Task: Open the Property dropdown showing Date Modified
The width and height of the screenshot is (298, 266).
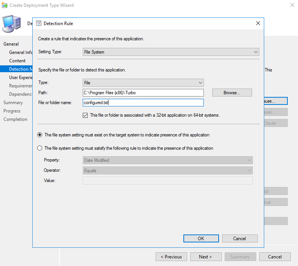Action: click(x=167, y=160)
